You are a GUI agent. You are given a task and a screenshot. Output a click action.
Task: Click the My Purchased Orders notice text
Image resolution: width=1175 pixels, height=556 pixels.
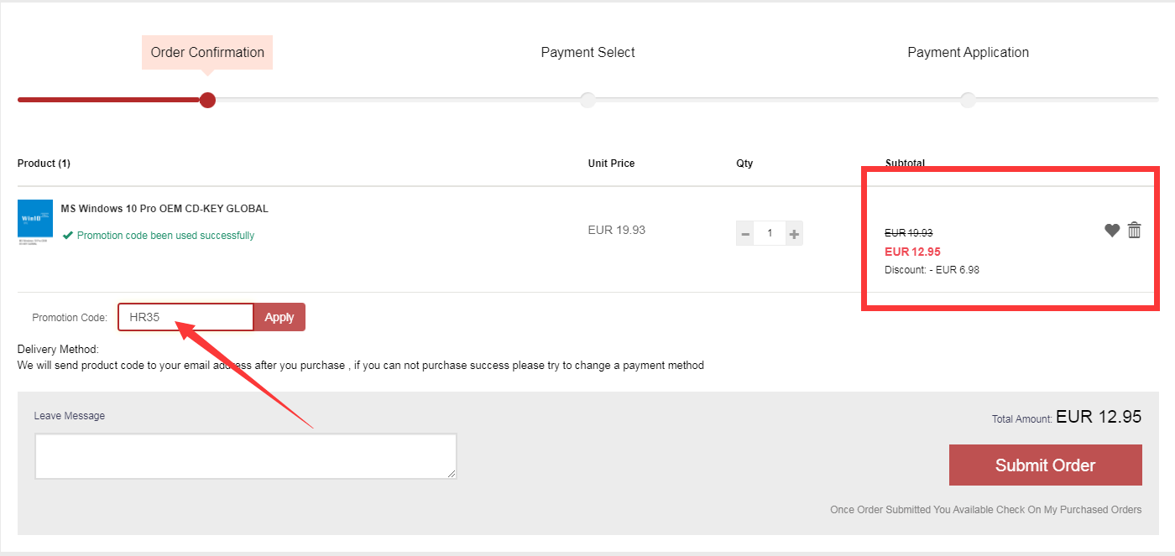click(985, 510)
